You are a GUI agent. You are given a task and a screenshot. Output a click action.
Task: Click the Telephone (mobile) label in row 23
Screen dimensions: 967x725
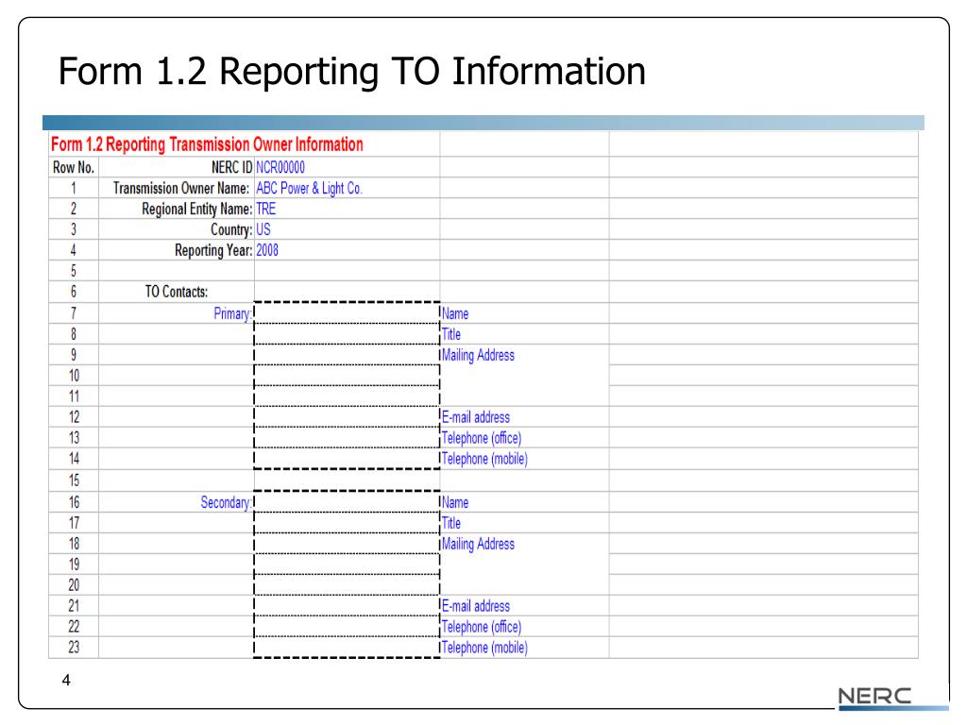point(484,648)
